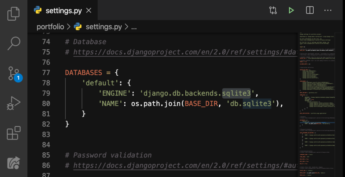Open the More Actions ellipsis menu
The width and height of the screenshot is (345, 177).
click(x=328, y=10)
